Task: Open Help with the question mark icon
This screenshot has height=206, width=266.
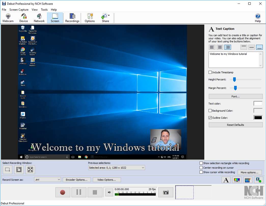Action: coord(258,16)
